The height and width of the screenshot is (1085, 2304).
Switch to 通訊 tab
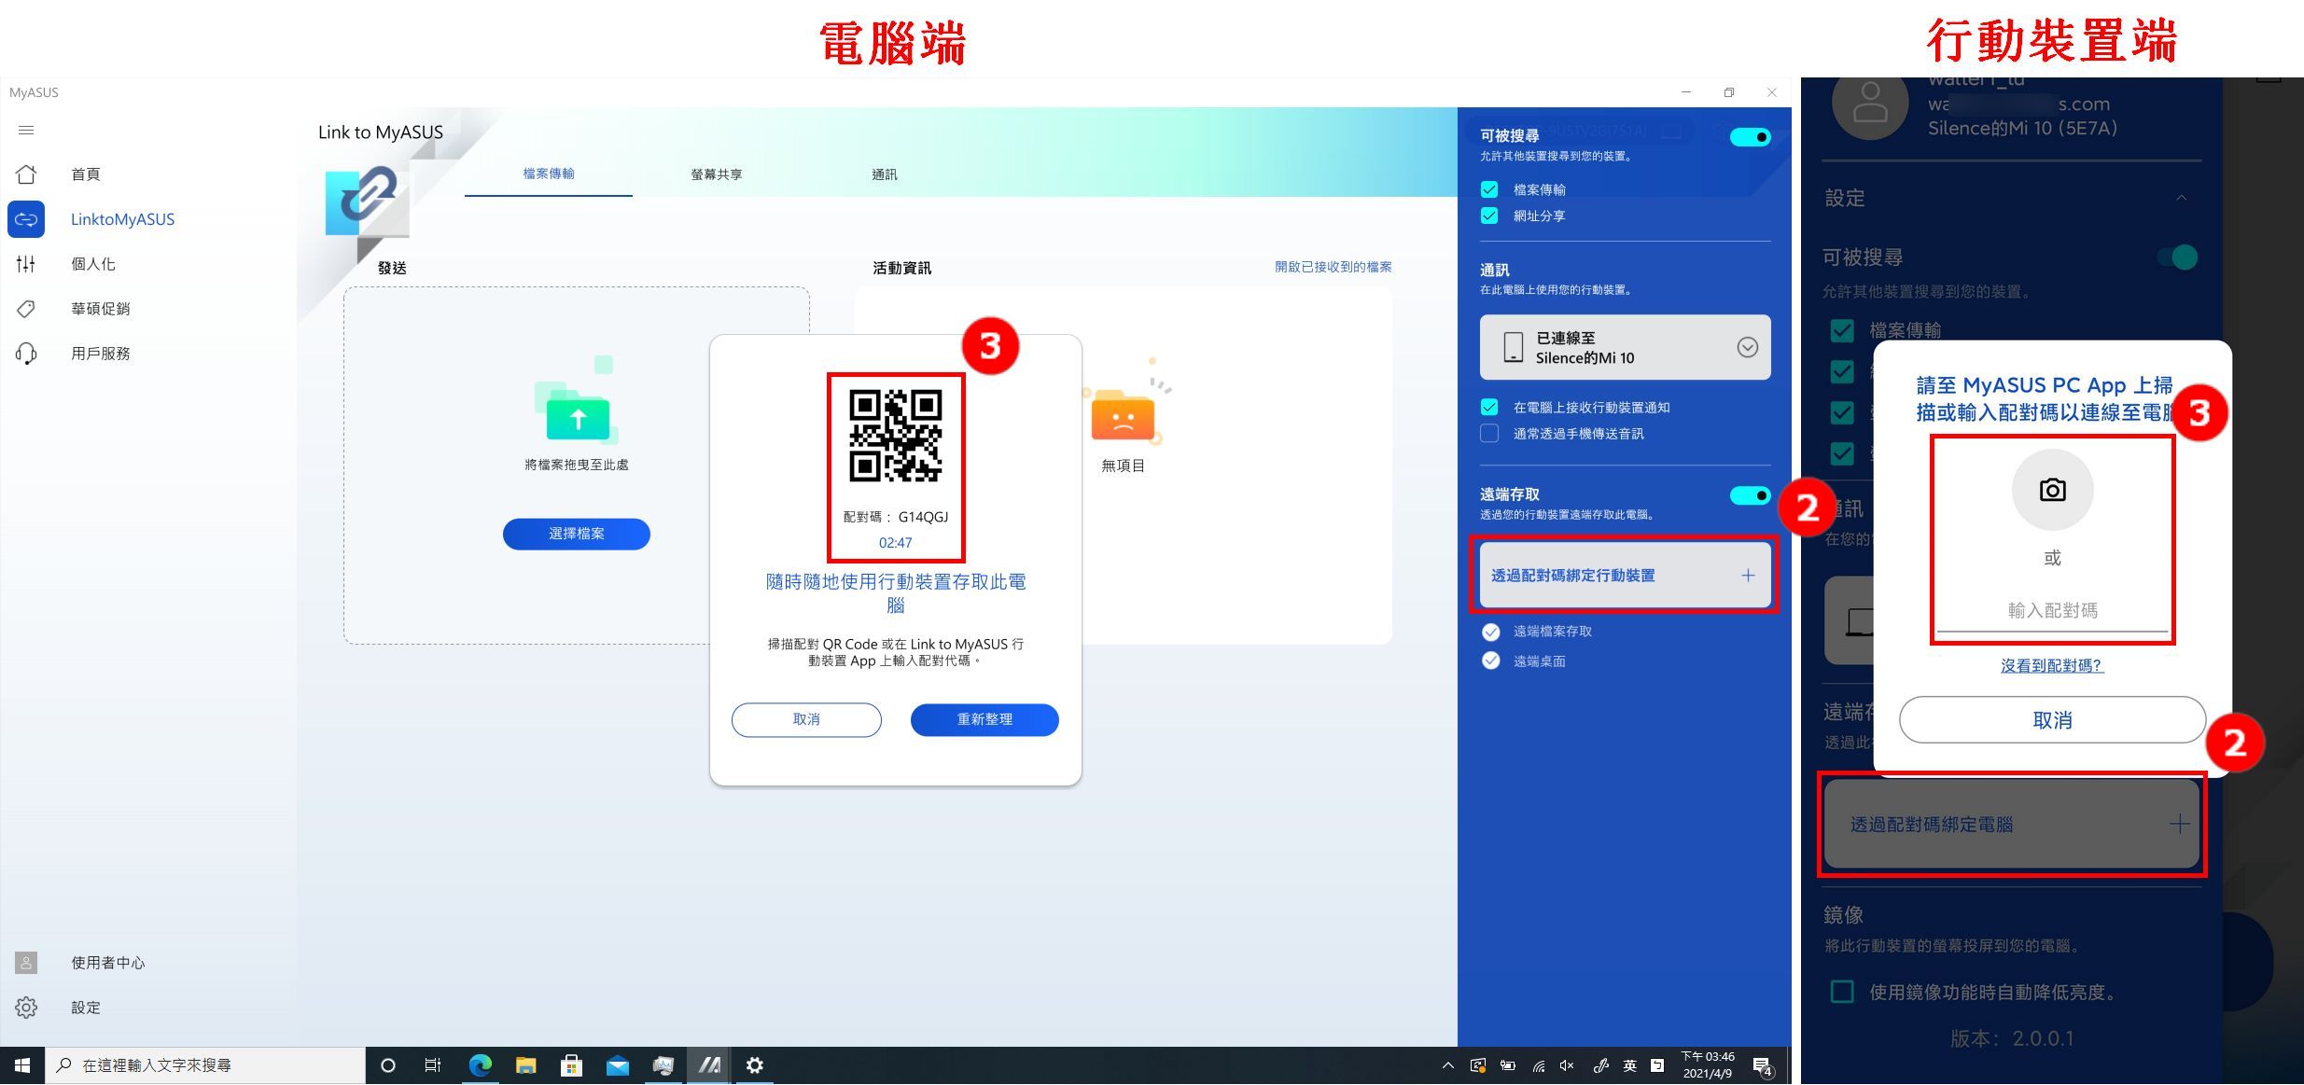coord(884,174)
